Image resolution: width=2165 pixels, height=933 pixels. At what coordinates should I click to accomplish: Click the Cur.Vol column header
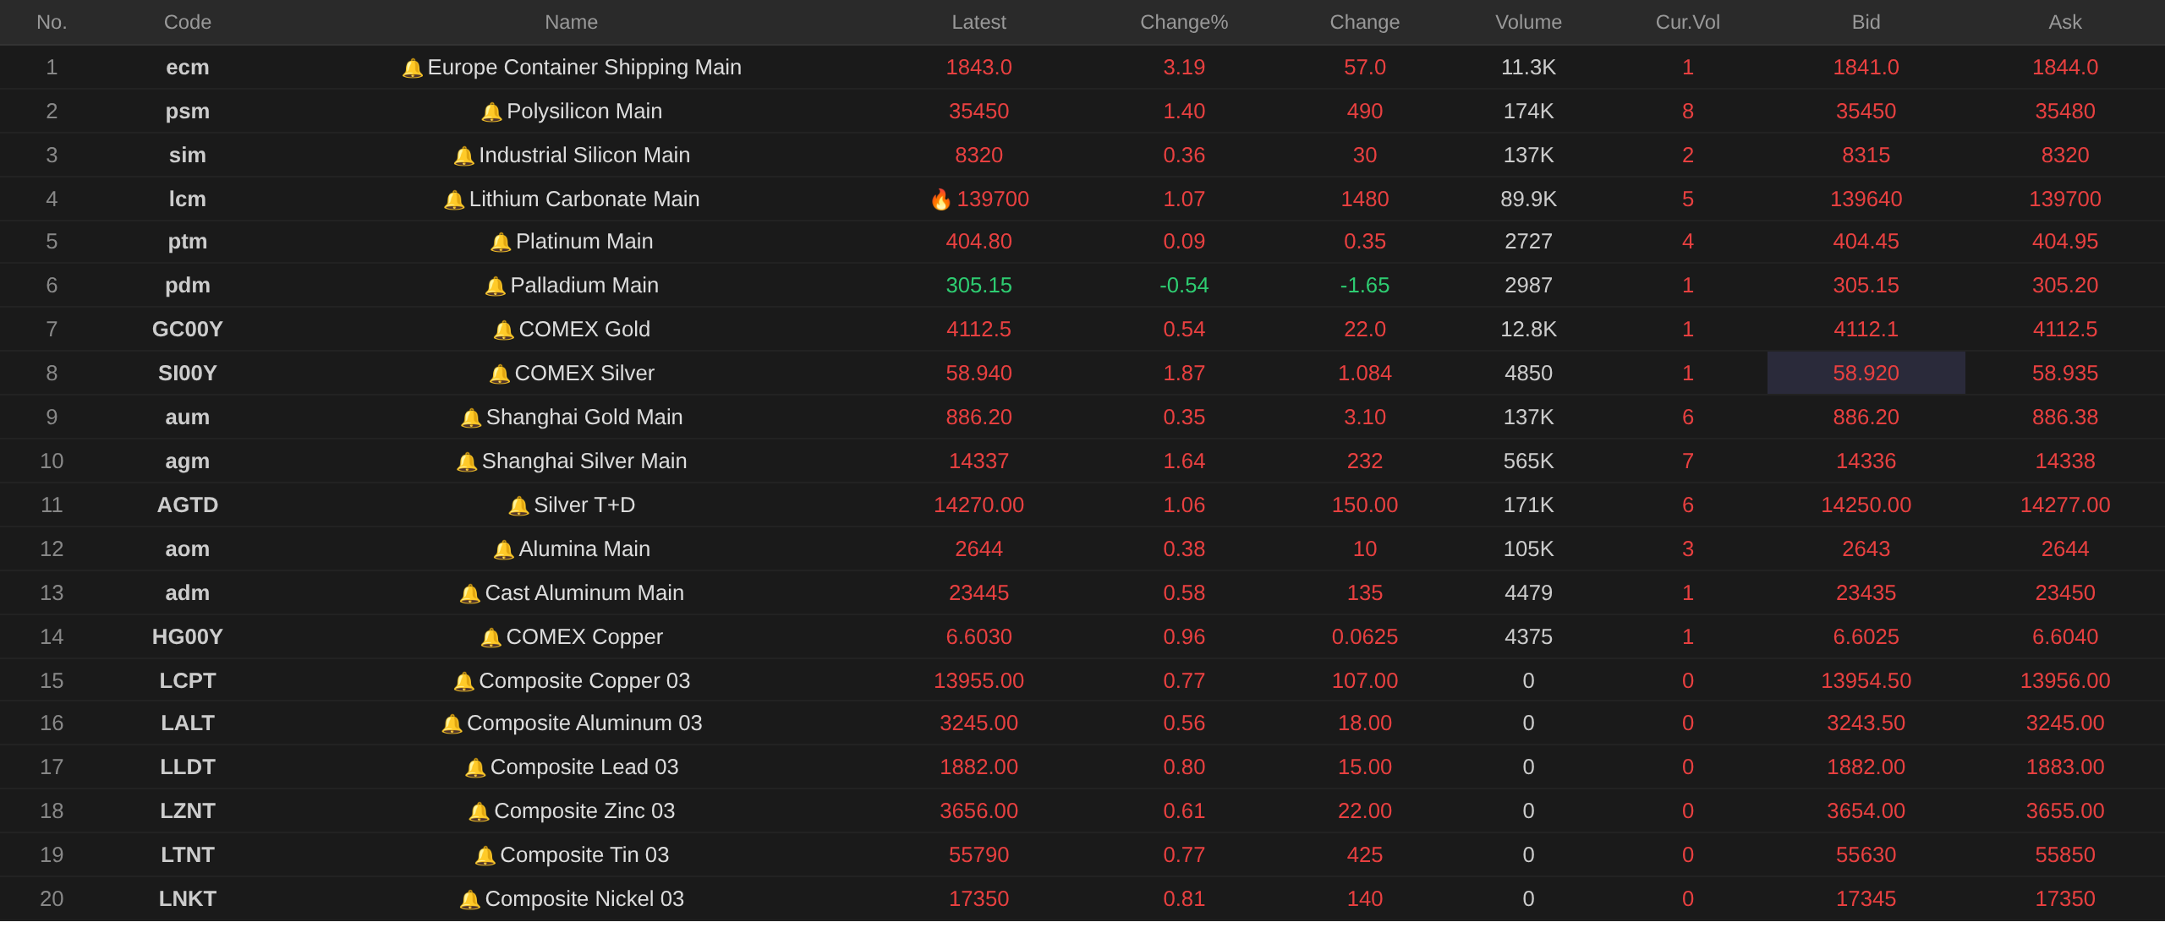(1687, 22)
